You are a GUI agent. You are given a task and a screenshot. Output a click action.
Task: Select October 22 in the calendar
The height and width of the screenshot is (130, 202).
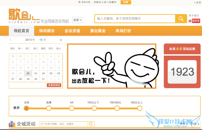pos(28,73)
